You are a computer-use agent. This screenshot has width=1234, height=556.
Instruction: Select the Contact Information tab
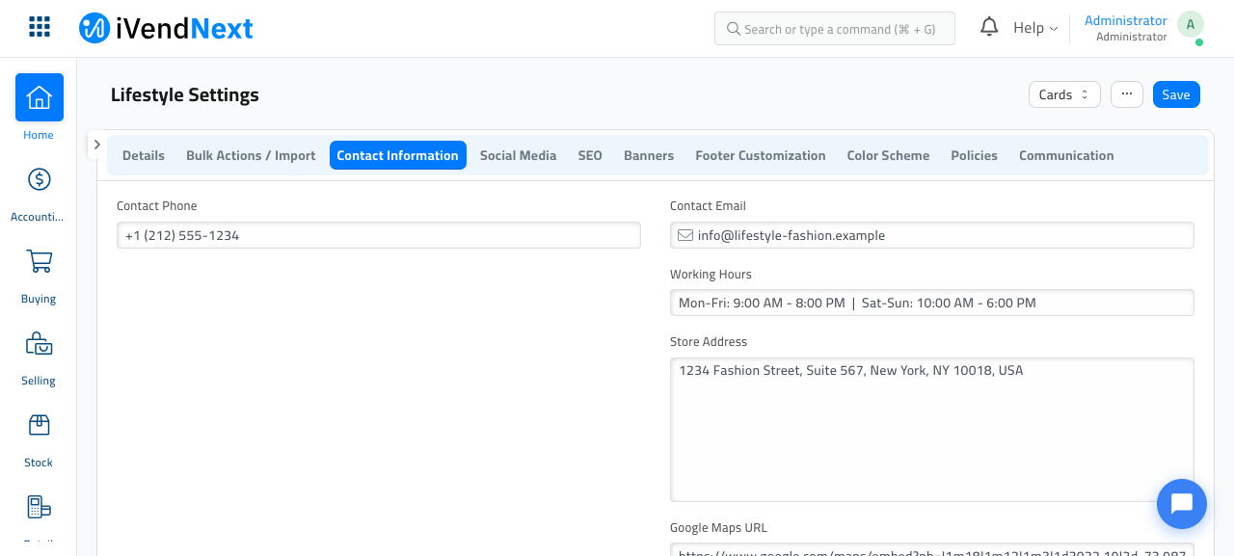coord(398,155)
